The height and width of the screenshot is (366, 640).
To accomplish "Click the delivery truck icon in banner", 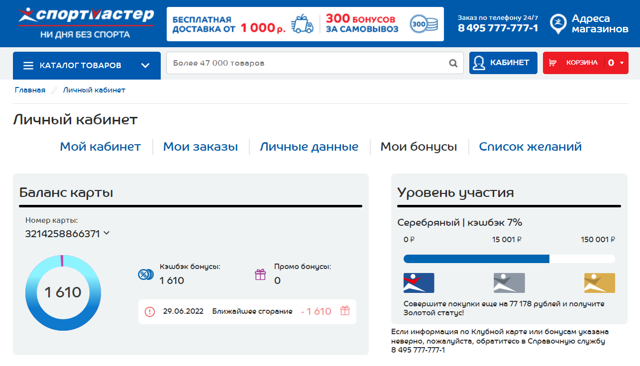I will tap(302, 23).
